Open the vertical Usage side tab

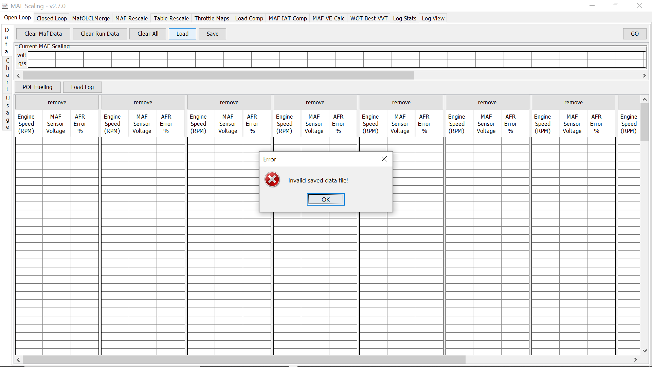[x=7, y=112]
